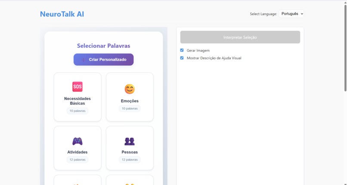347x185 pixels.
Task: Click the '10 palavras' badge under Necessidades Básicas
Action: point(77,111)
